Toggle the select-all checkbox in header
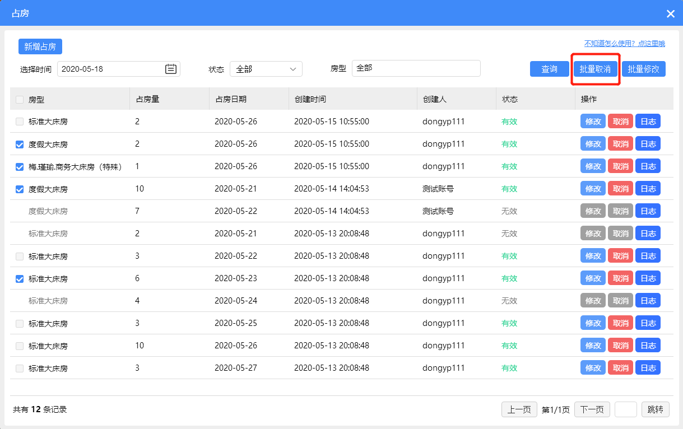 pos(20,100)
